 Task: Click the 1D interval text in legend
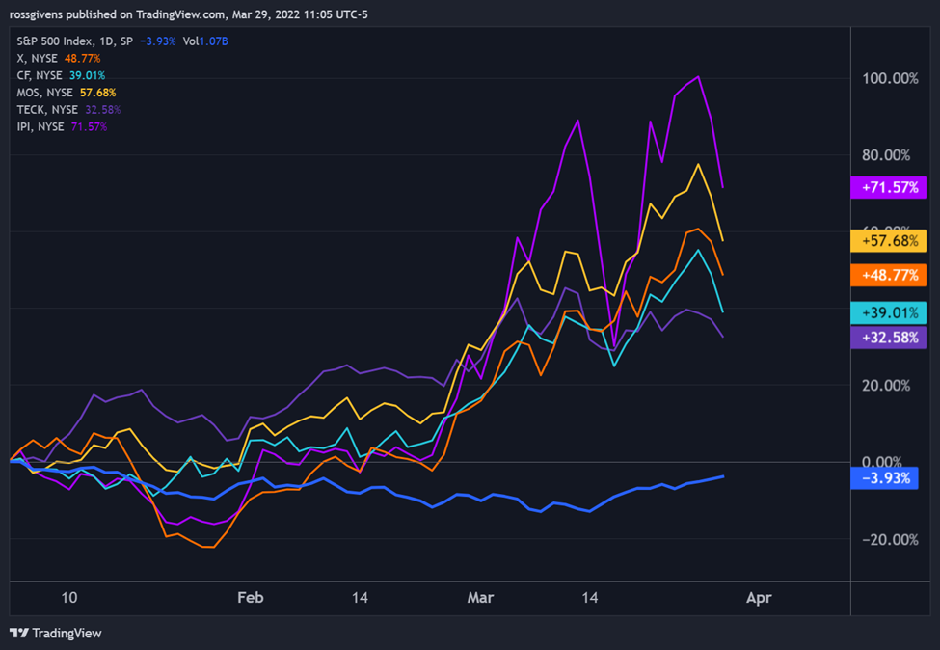tap(107, 41)
